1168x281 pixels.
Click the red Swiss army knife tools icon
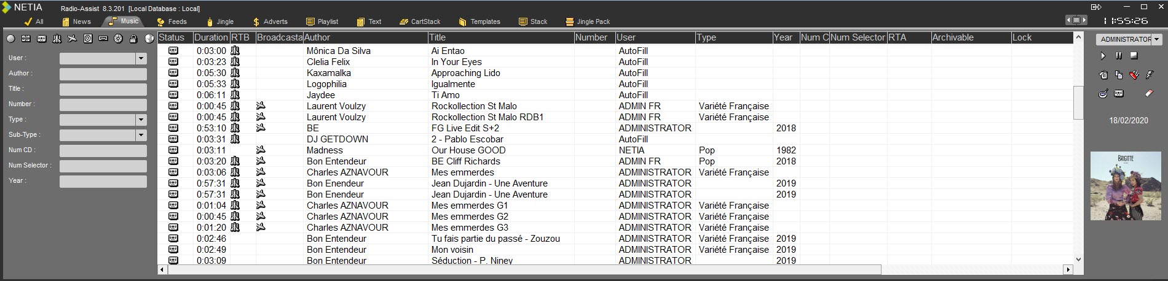[x=1134, y=75]
